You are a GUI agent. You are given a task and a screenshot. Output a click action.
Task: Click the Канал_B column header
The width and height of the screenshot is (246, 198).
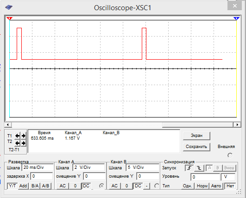(111, 133)
